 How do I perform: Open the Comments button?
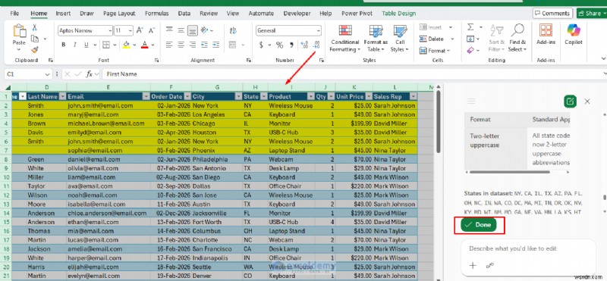[552, 13]
